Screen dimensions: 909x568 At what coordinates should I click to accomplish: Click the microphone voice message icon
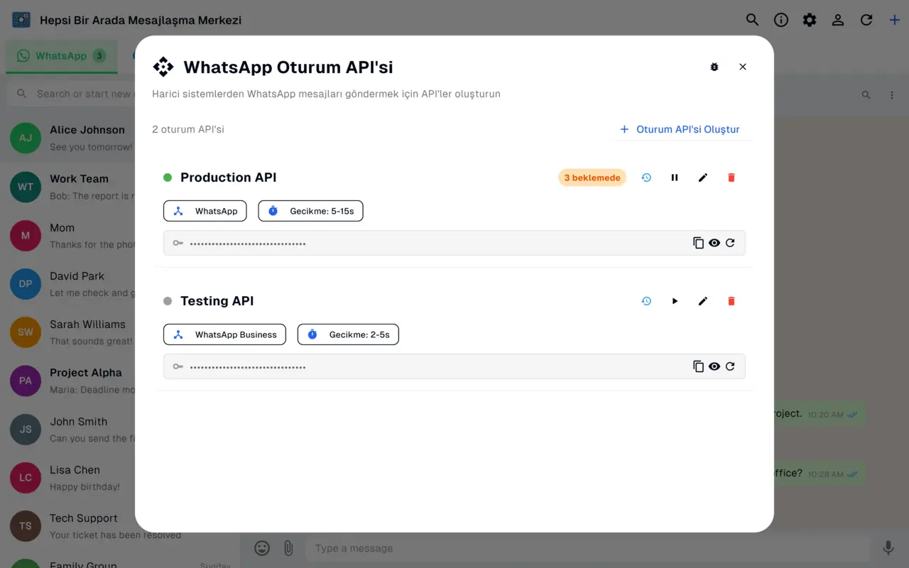click(888, 548)
